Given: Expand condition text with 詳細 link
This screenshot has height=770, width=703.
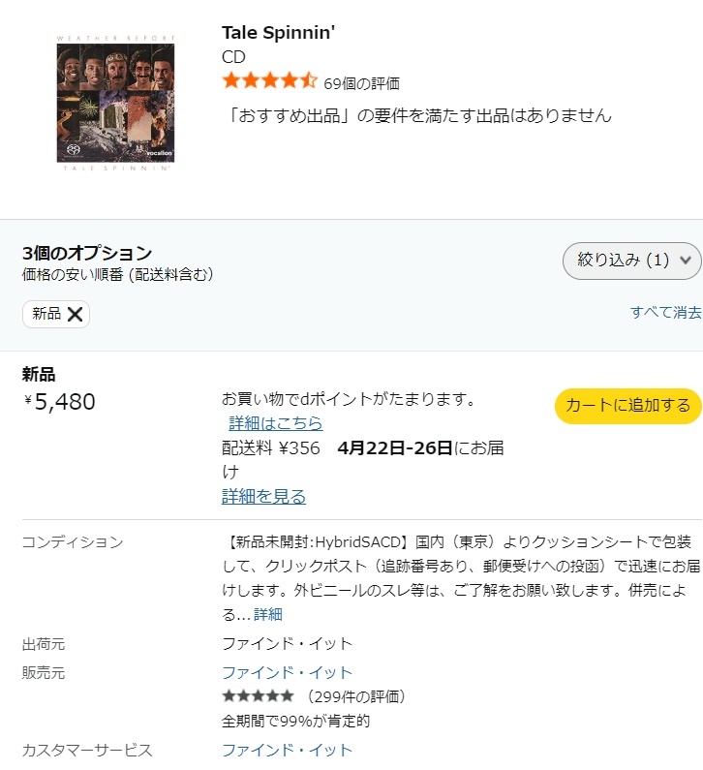Looking at the screenshot, I should (x=268, y=614).
